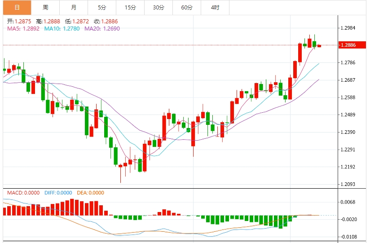Switch to the 4时 four-hour tab
Image resolution: width=370 pixels, height=243 pixels.
[215, 8]
